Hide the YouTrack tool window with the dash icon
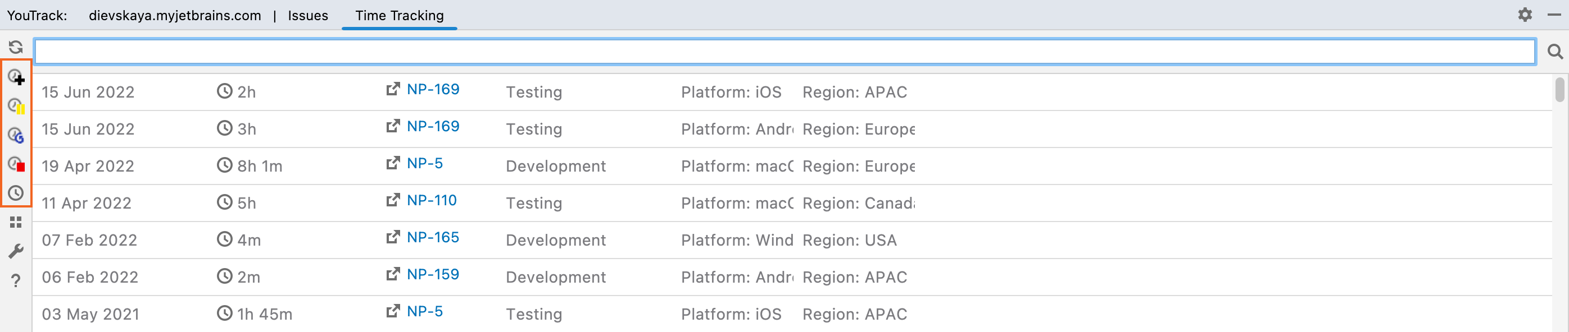 (1554, 15)
